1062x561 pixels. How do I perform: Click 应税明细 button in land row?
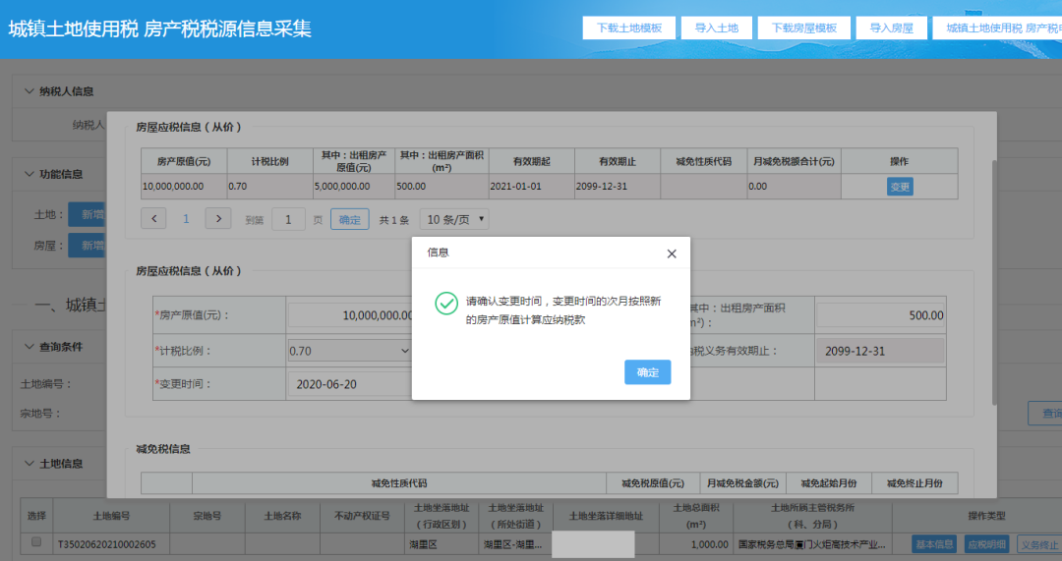click(x=987, y=544)
